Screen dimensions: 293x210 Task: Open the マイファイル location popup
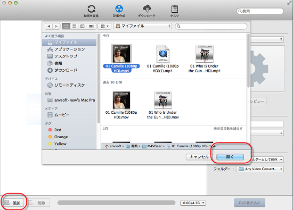tap(142, 26)
